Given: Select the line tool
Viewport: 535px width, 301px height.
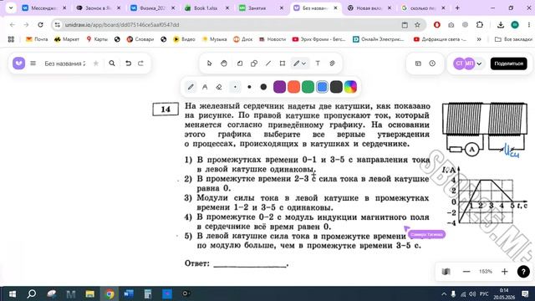Looking at the screenshot, I should click(268, 64).
